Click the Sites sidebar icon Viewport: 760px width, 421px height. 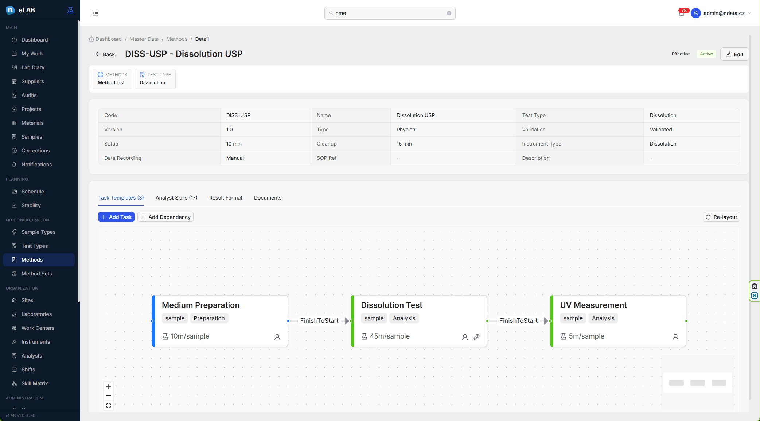(x=14, y=300)
